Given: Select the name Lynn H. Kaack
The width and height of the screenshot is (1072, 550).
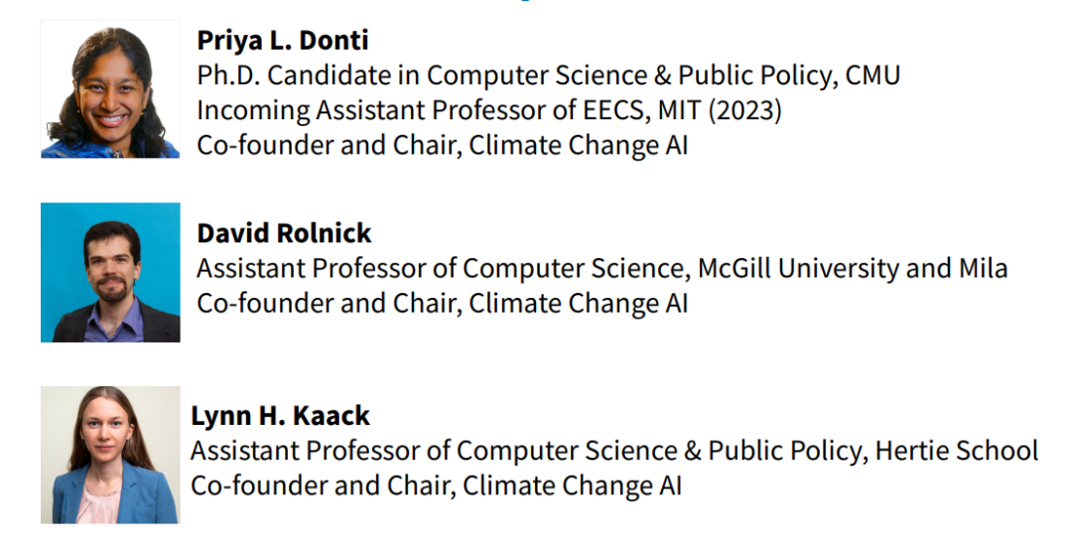Looking at the screenshot, I should pos(280,415).
